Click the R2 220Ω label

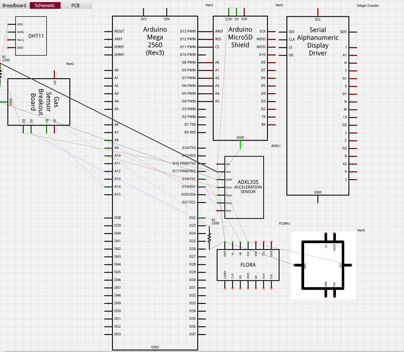pos(215,222)
